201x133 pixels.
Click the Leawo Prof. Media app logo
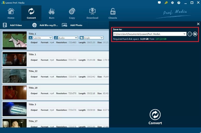pos(3,3)
